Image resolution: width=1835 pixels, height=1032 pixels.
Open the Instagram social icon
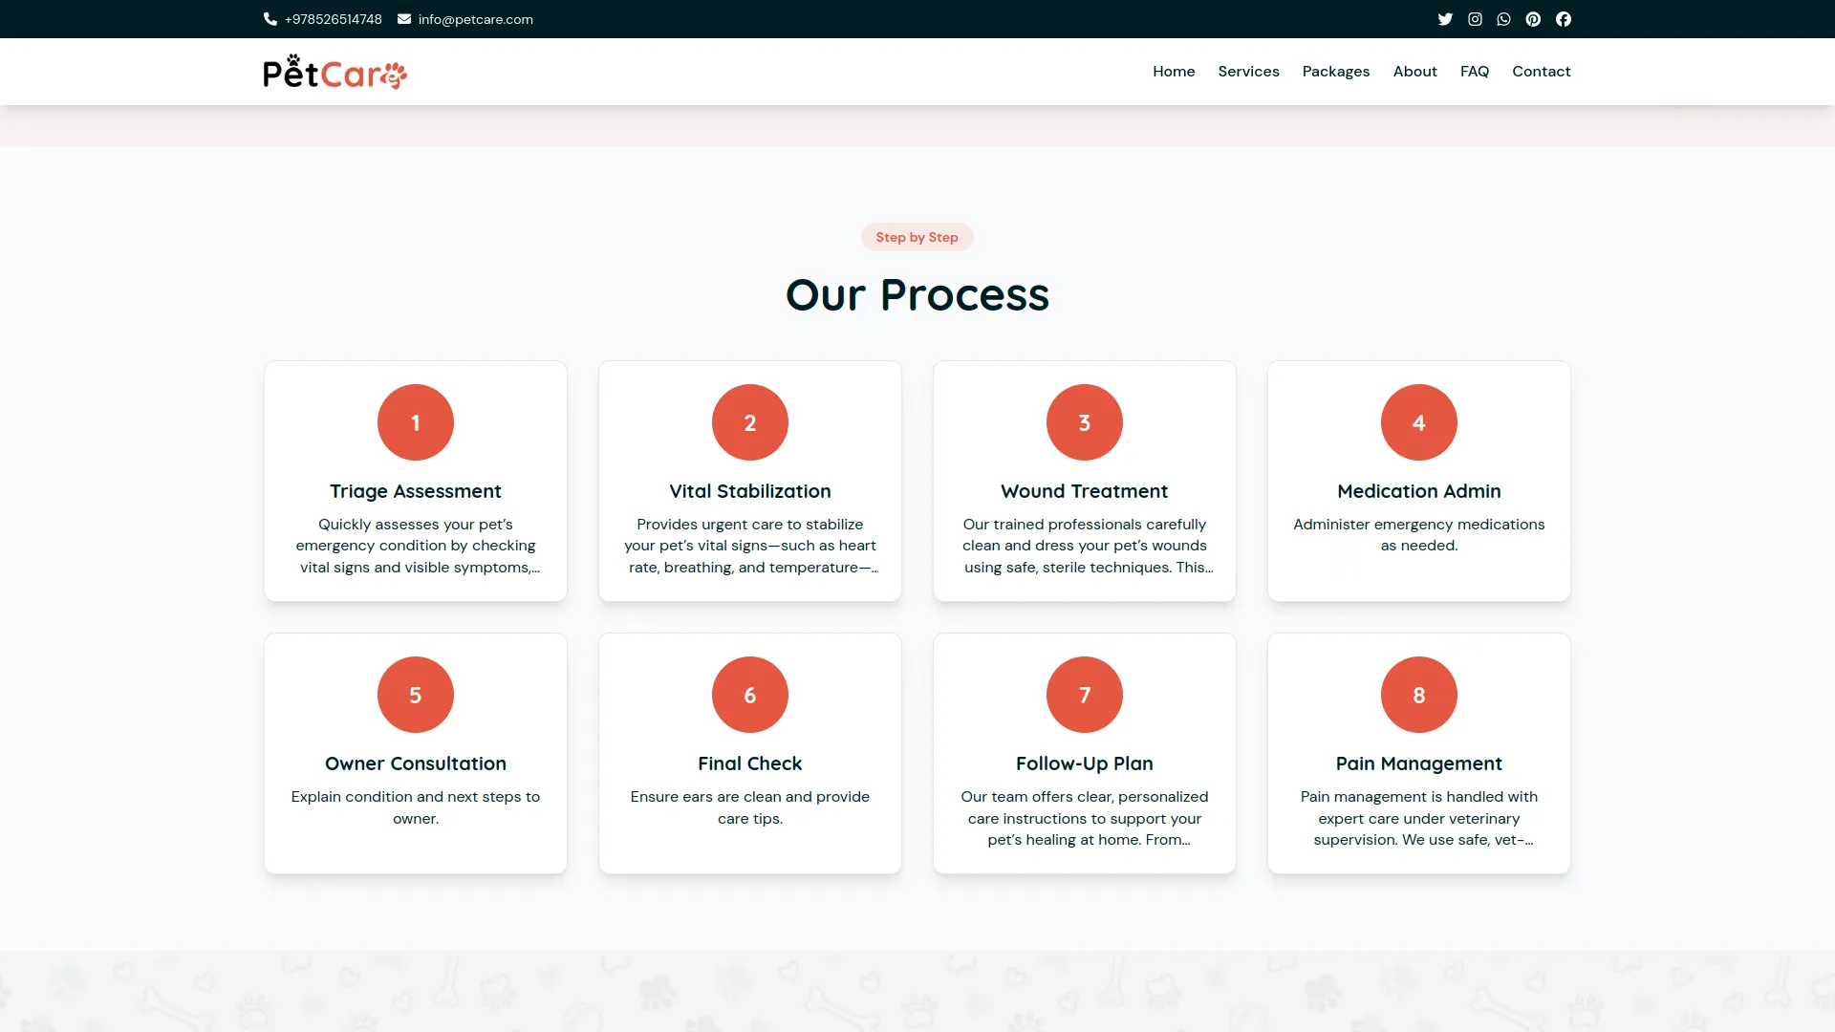tap(1475, 19)
